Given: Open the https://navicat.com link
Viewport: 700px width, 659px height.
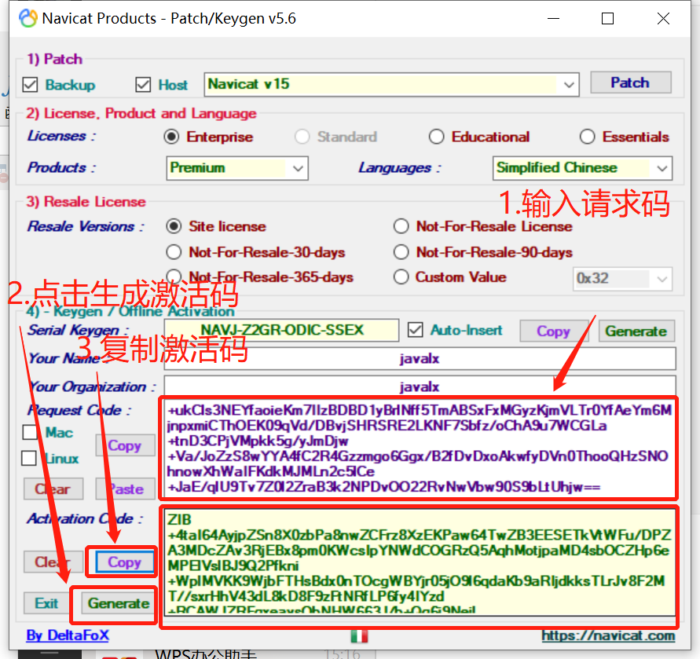Looking at the screenshot, I should click(x=608, y=635).
